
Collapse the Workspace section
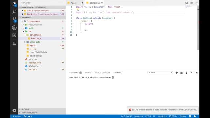tap(42, 18)
